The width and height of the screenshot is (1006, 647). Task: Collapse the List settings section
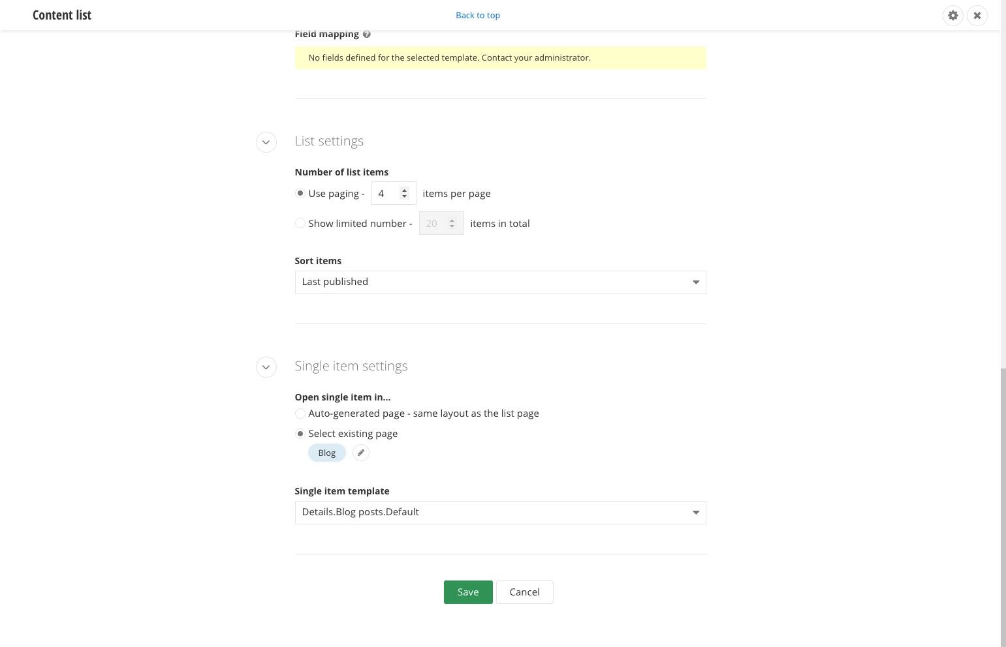point(266,142)
